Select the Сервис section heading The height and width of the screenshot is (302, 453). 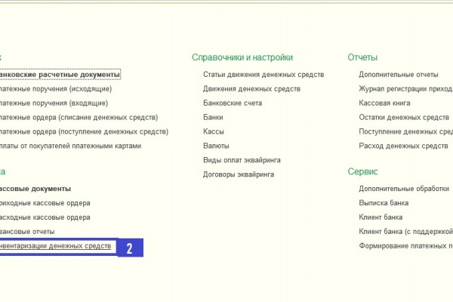[363, 171]
